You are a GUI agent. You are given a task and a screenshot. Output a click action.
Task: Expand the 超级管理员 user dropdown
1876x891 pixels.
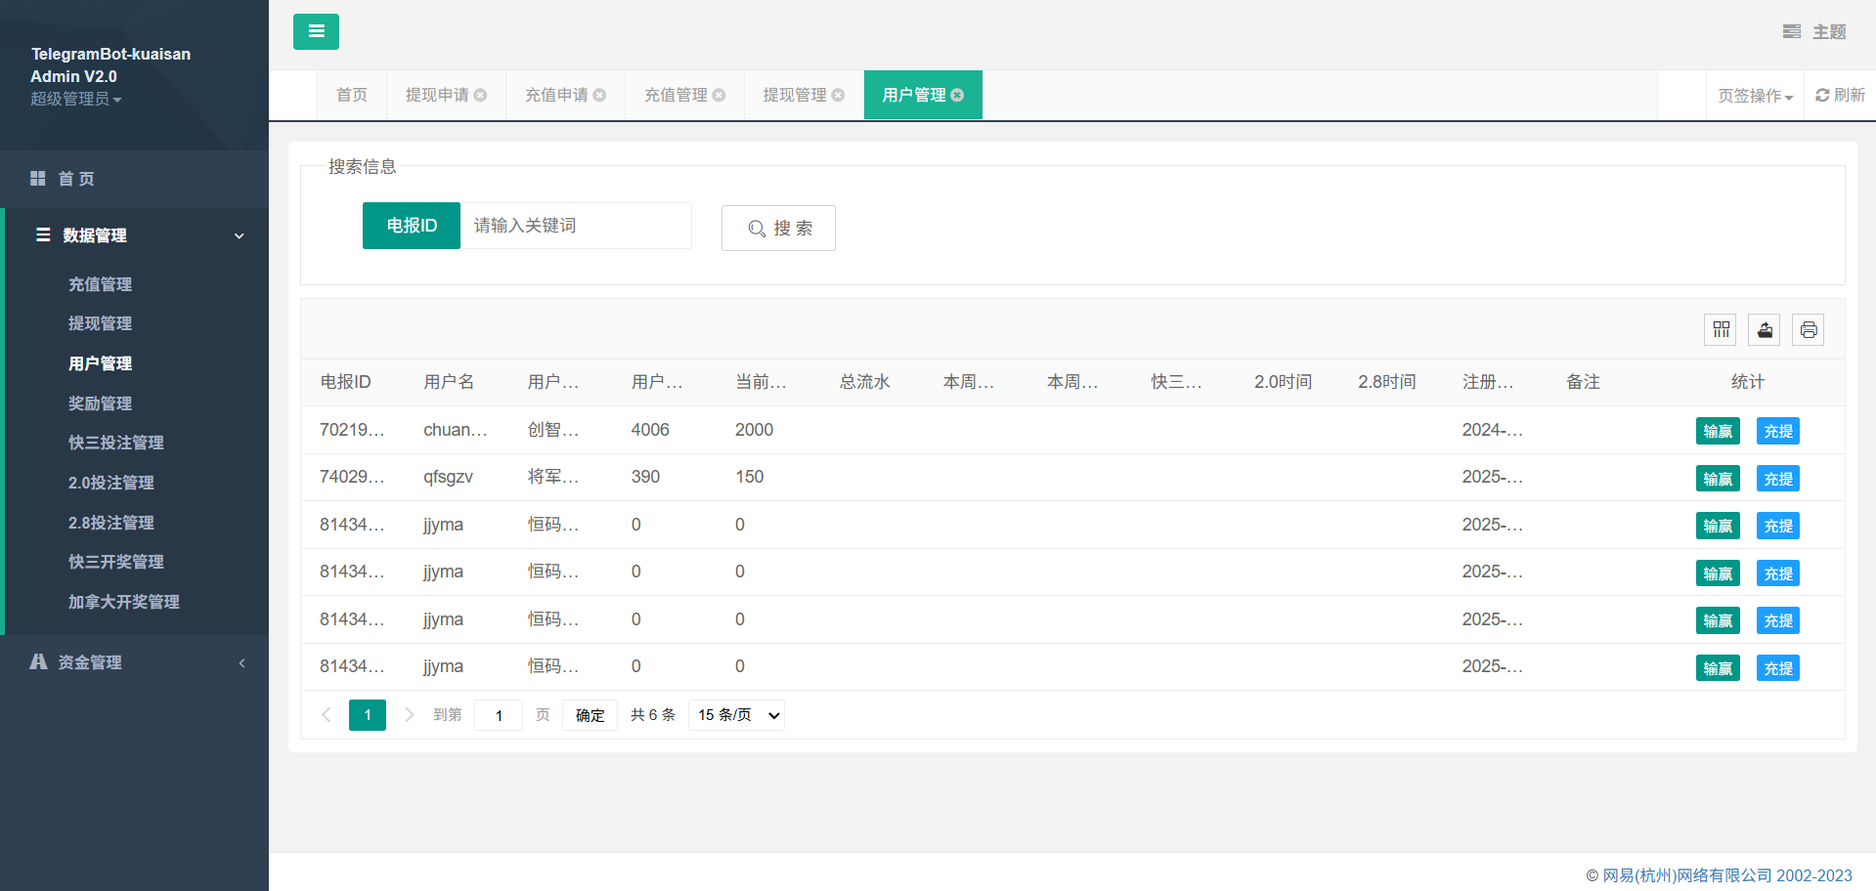75,99
